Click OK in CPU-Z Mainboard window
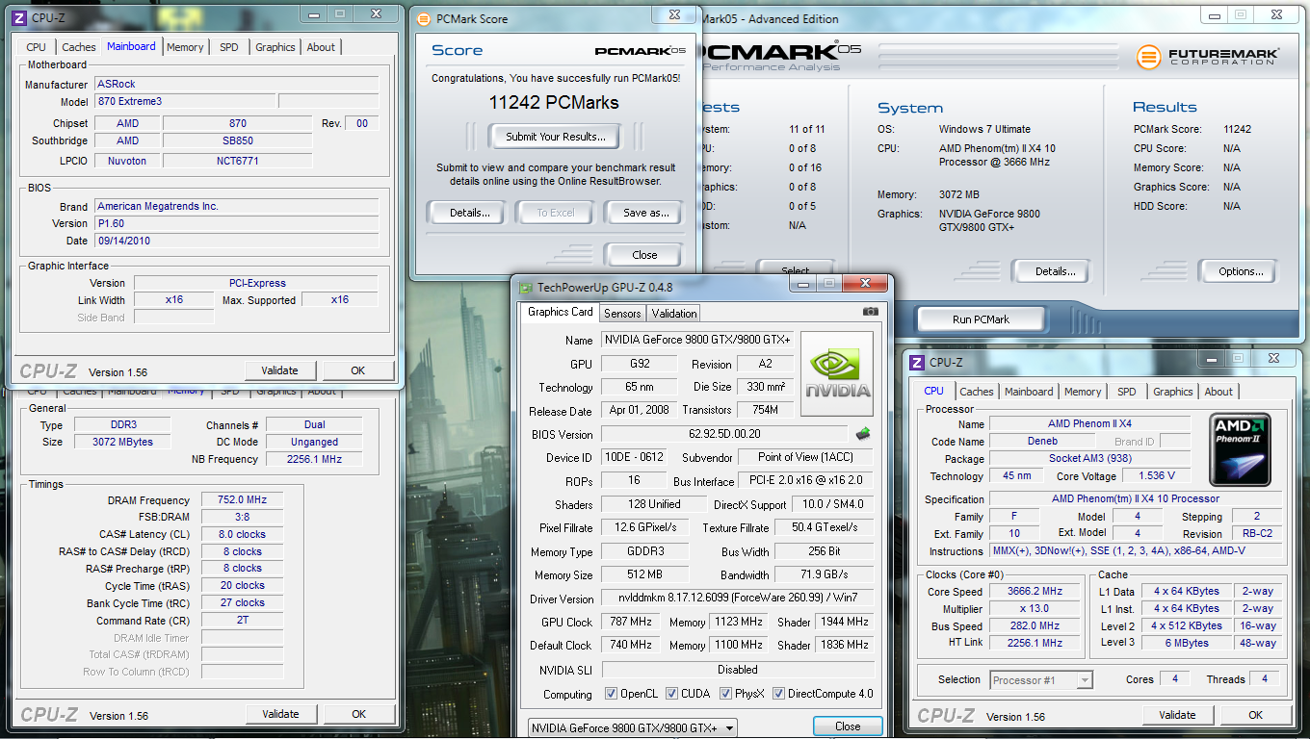This screenshot has height=739, width=1310. click(x=357, y=370)
